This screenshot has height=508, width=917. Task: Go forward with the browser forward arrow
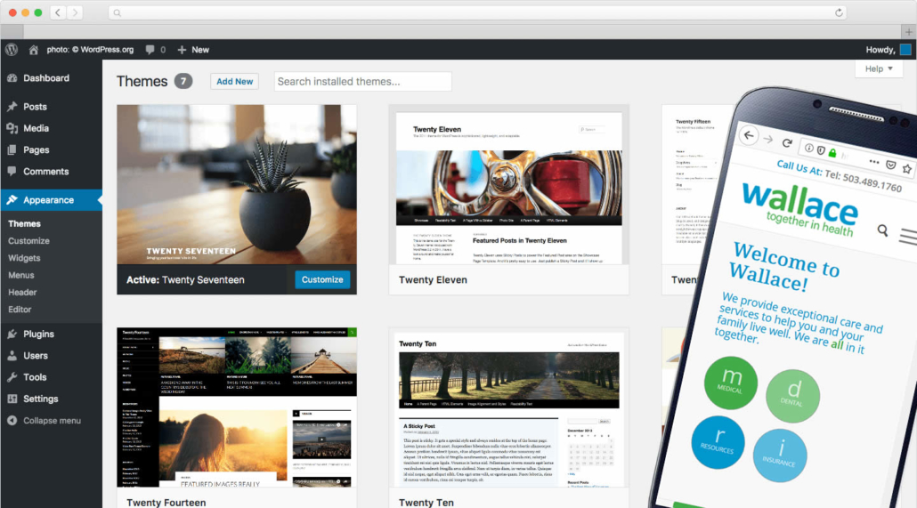(74, 12)
